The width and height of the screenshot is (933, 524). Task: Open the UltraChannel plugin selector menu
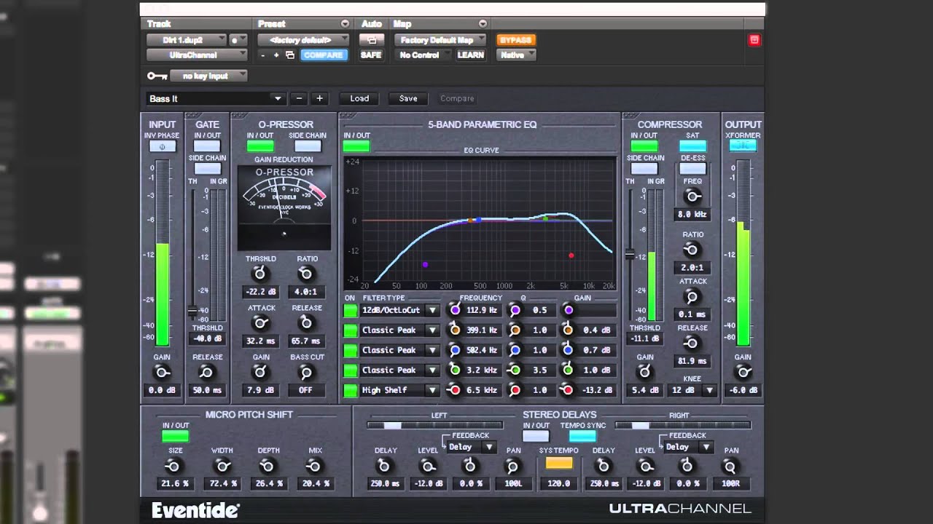[x=197, y=55]
